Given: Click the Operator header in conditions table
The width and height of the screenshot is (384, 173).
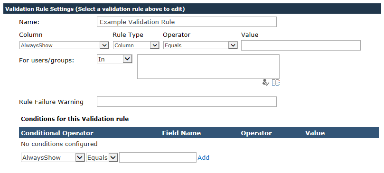Looking at the screenshot, I should tap(256, 133).
